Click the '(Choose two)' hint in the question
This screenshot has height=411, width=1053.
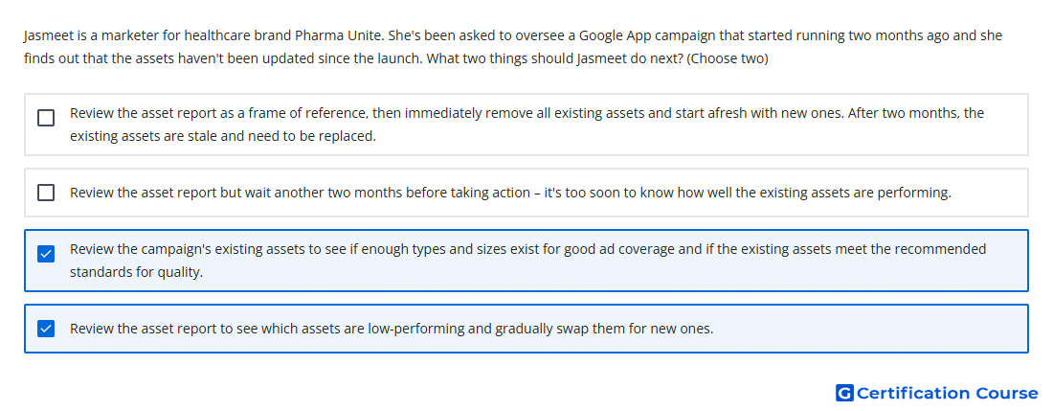(728, 58)
